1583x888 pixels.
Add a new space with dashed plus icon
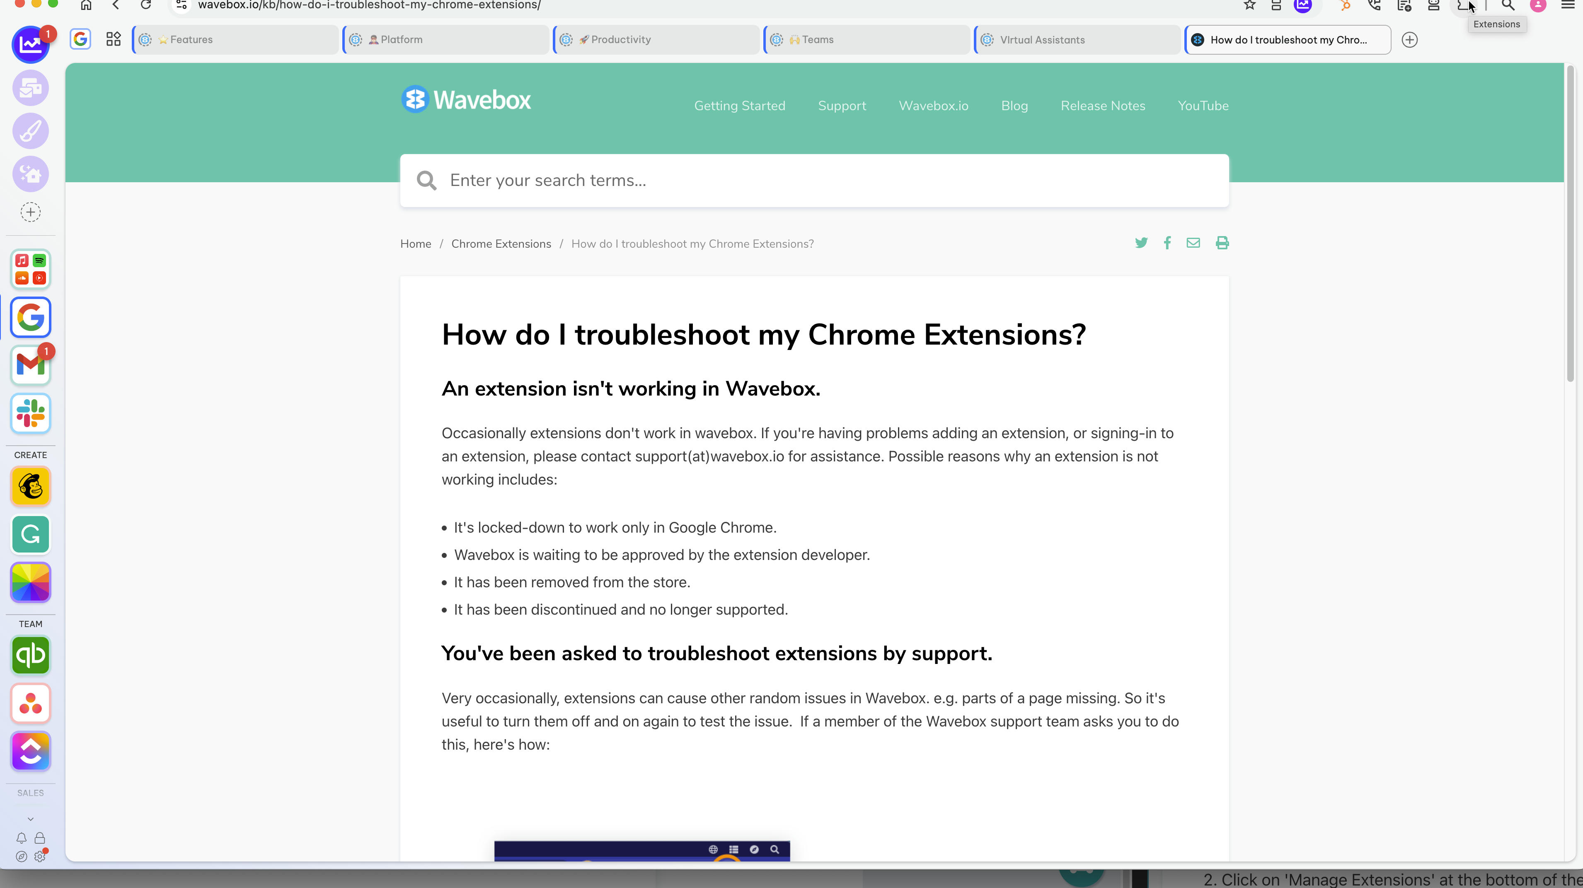coord(30,212)
